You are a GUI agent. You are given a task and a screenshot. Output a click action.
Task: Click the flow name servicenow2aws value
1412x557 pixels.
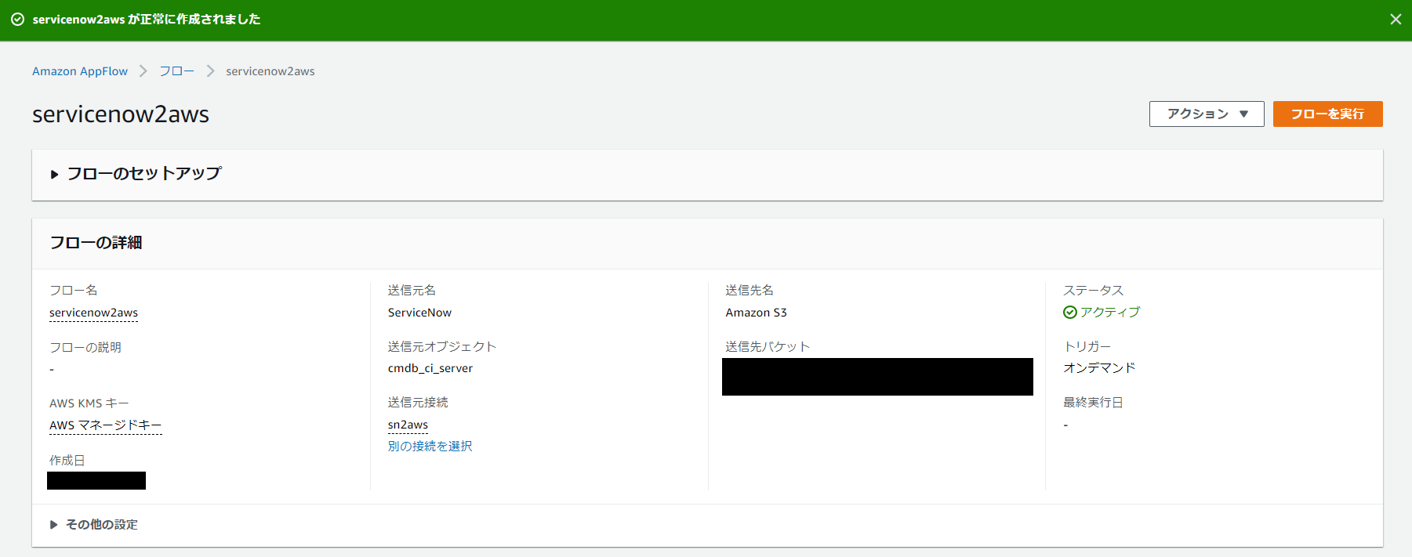[x=93, y=313]
